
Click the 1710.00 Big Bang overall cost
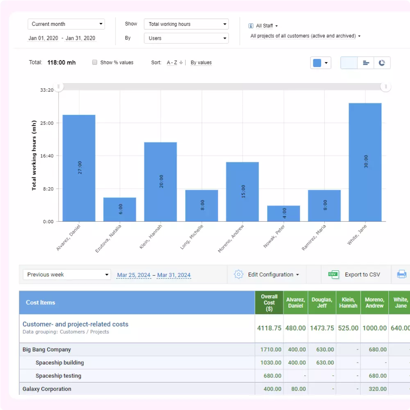coord(271,350)
